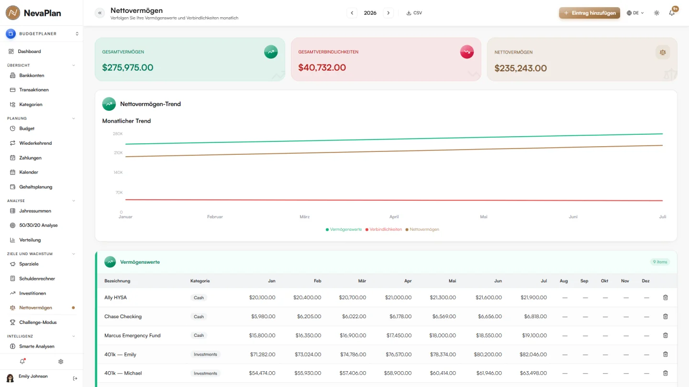Toggle Verbindlichkeiten series in chart legend
689x387 pixels.
coord(384,229)
